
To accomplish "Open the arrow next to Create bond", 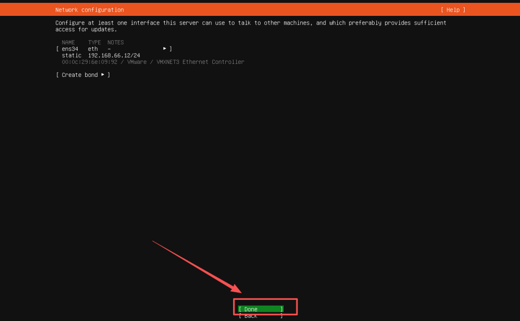I will coord(103,75).
